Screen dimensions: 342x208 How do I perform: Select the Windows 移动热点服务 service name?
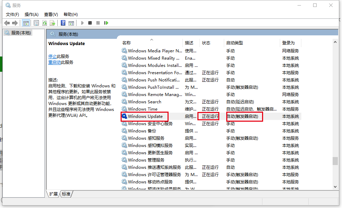(150, 182)
